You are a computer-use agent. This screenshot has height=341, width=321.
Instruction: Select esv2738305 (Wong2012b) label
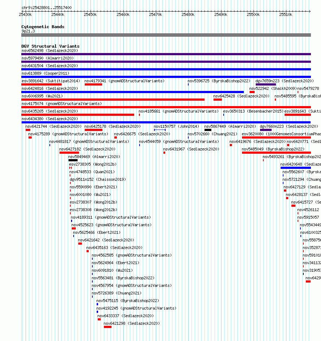click(x=93, y=164)
